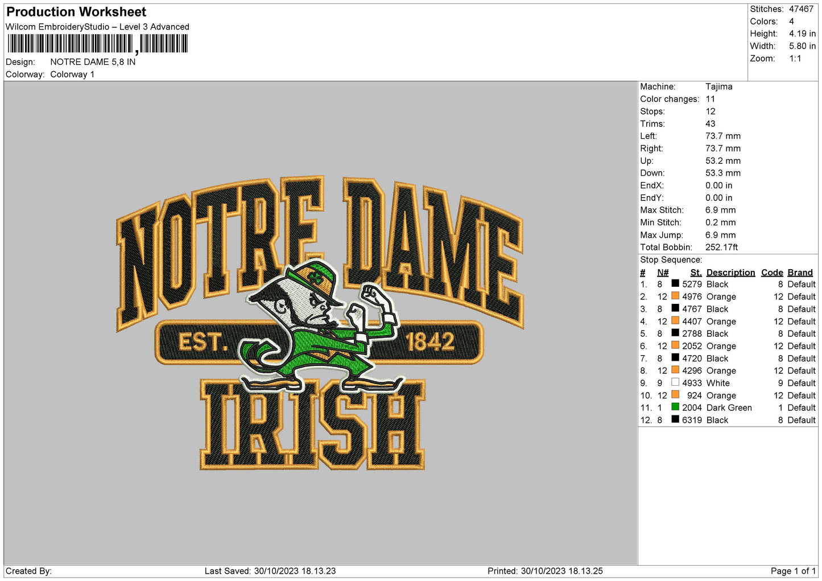Click the black swatch in stop row 3

tap(675, 308)
